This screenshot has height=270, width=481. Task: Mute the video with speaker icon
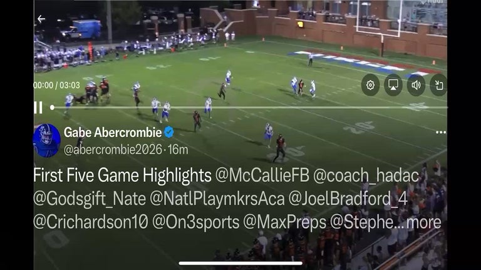coord(416,85)
